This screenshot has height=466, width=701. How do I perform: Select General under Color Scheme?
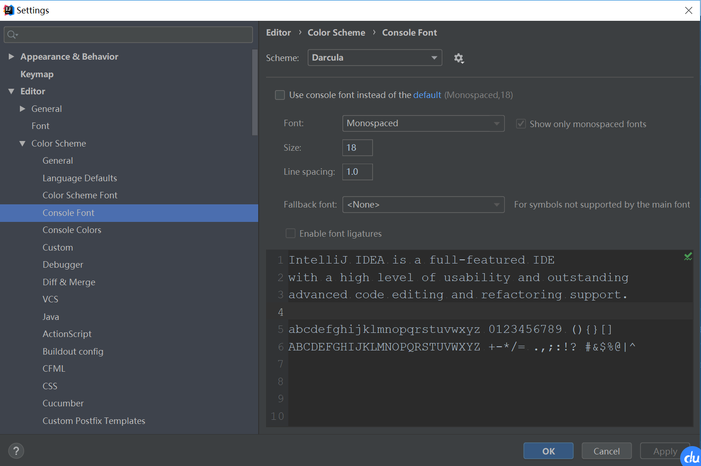58,161
